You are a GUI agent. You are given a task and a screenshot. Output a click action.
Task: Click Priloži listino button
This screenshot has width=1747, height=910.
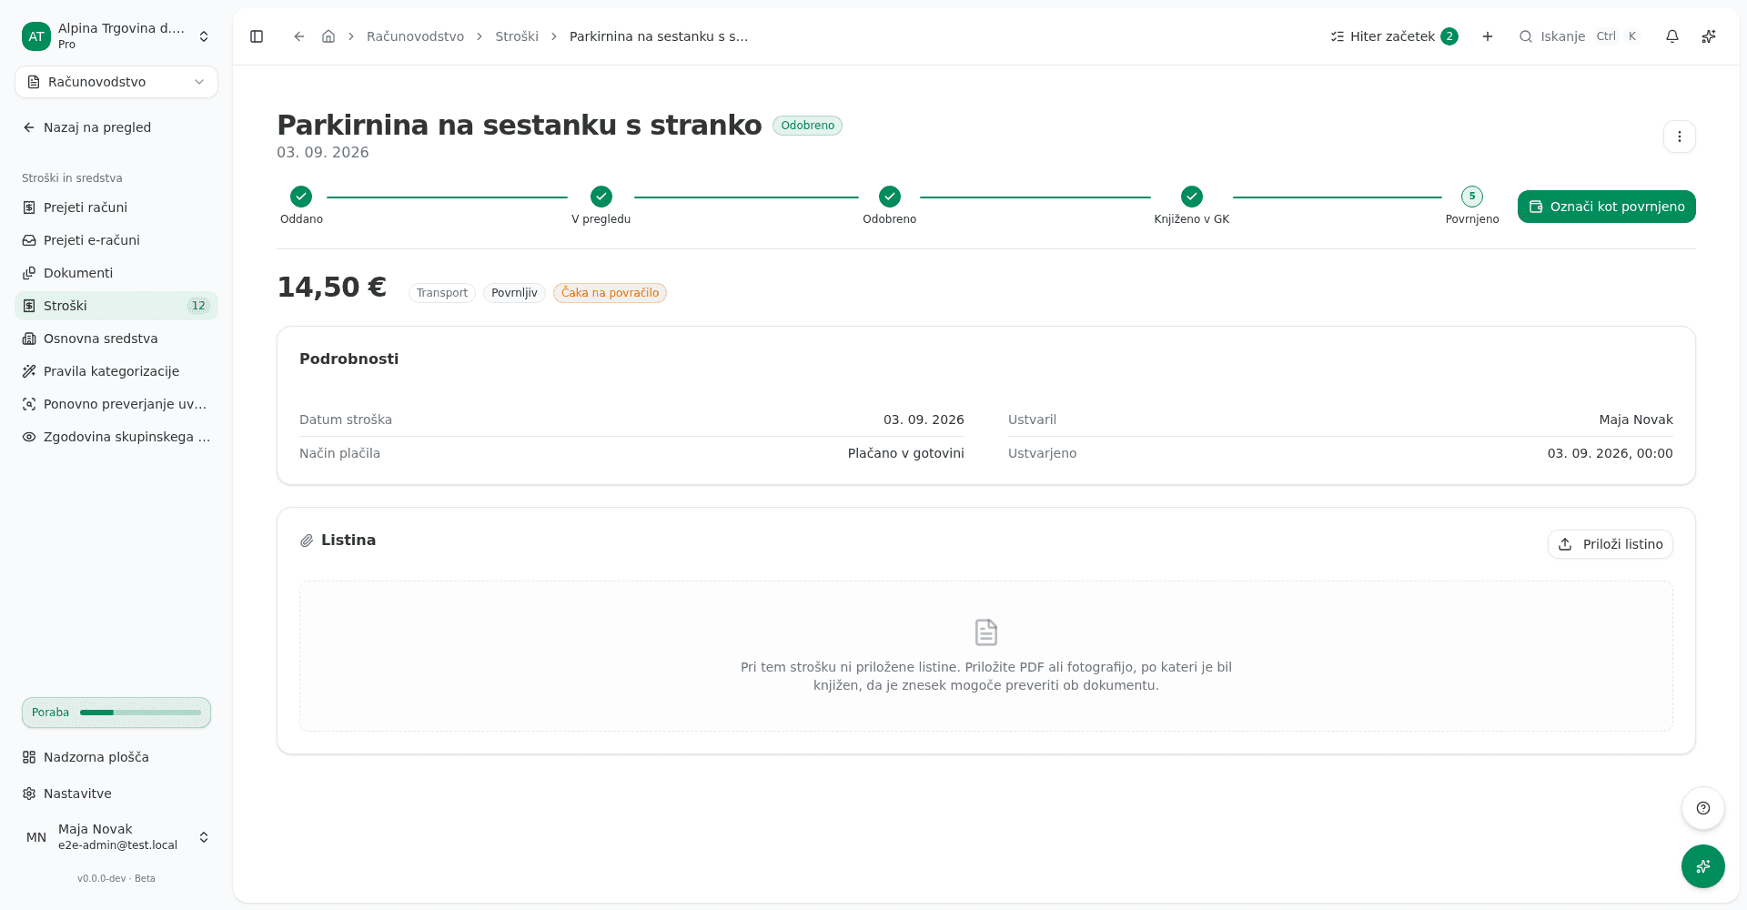pos(1611,544)
